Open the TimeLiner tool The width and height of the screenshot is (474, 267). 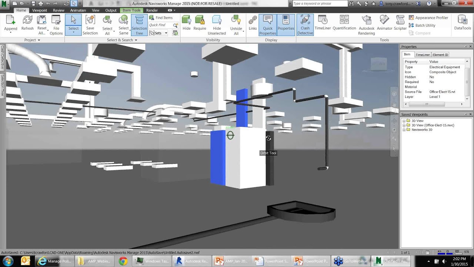click(323, 23)
